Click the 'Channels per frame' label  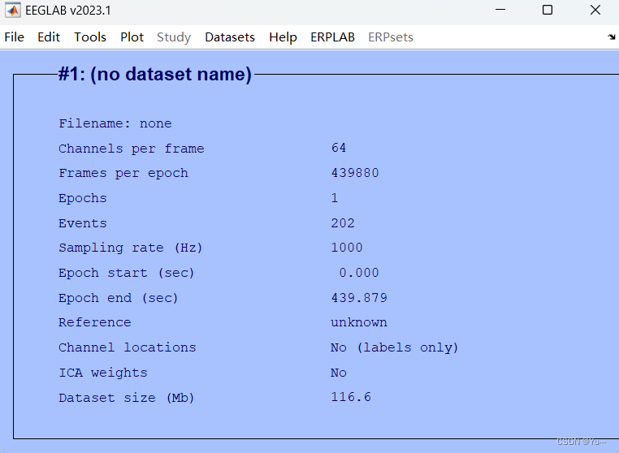[132, 149]
